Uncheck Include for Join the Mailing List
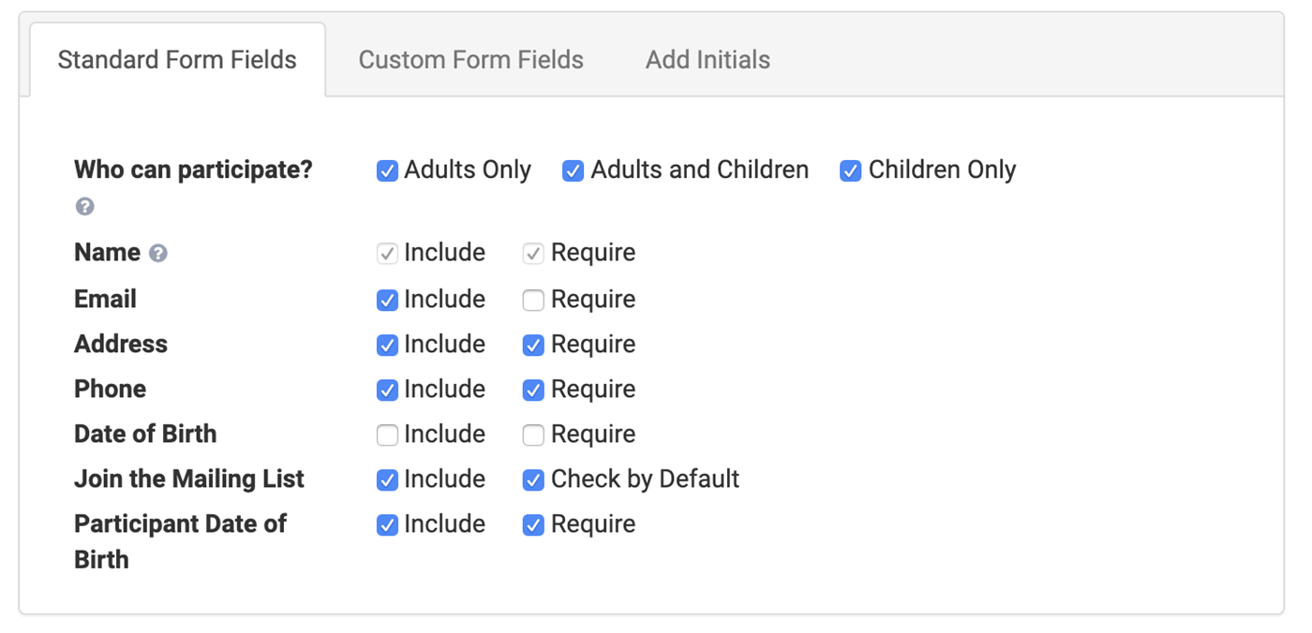This screenshot has height=633, width=1312. (387, 479)
